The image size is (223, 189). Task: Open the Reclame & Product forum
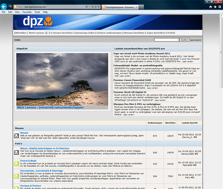coord(31,186)
